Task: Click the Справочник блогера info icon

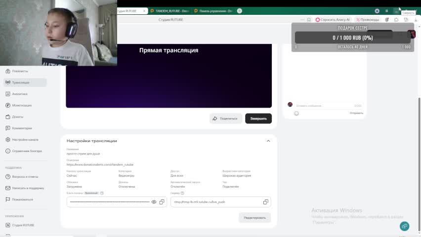Action: (8, 151)
